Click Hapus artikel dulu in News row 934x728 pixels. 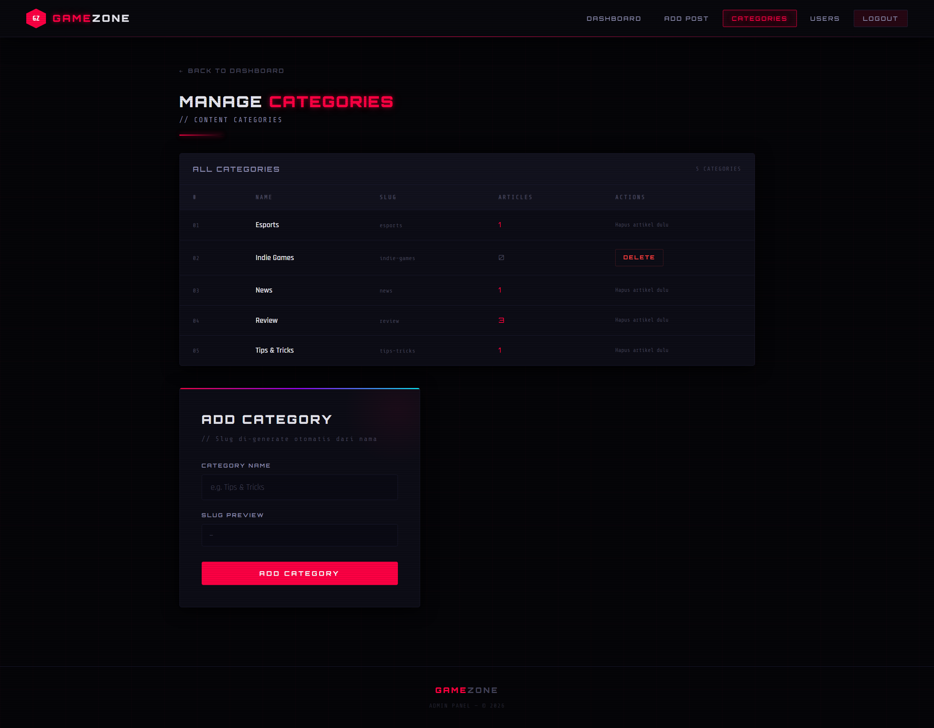642,290
